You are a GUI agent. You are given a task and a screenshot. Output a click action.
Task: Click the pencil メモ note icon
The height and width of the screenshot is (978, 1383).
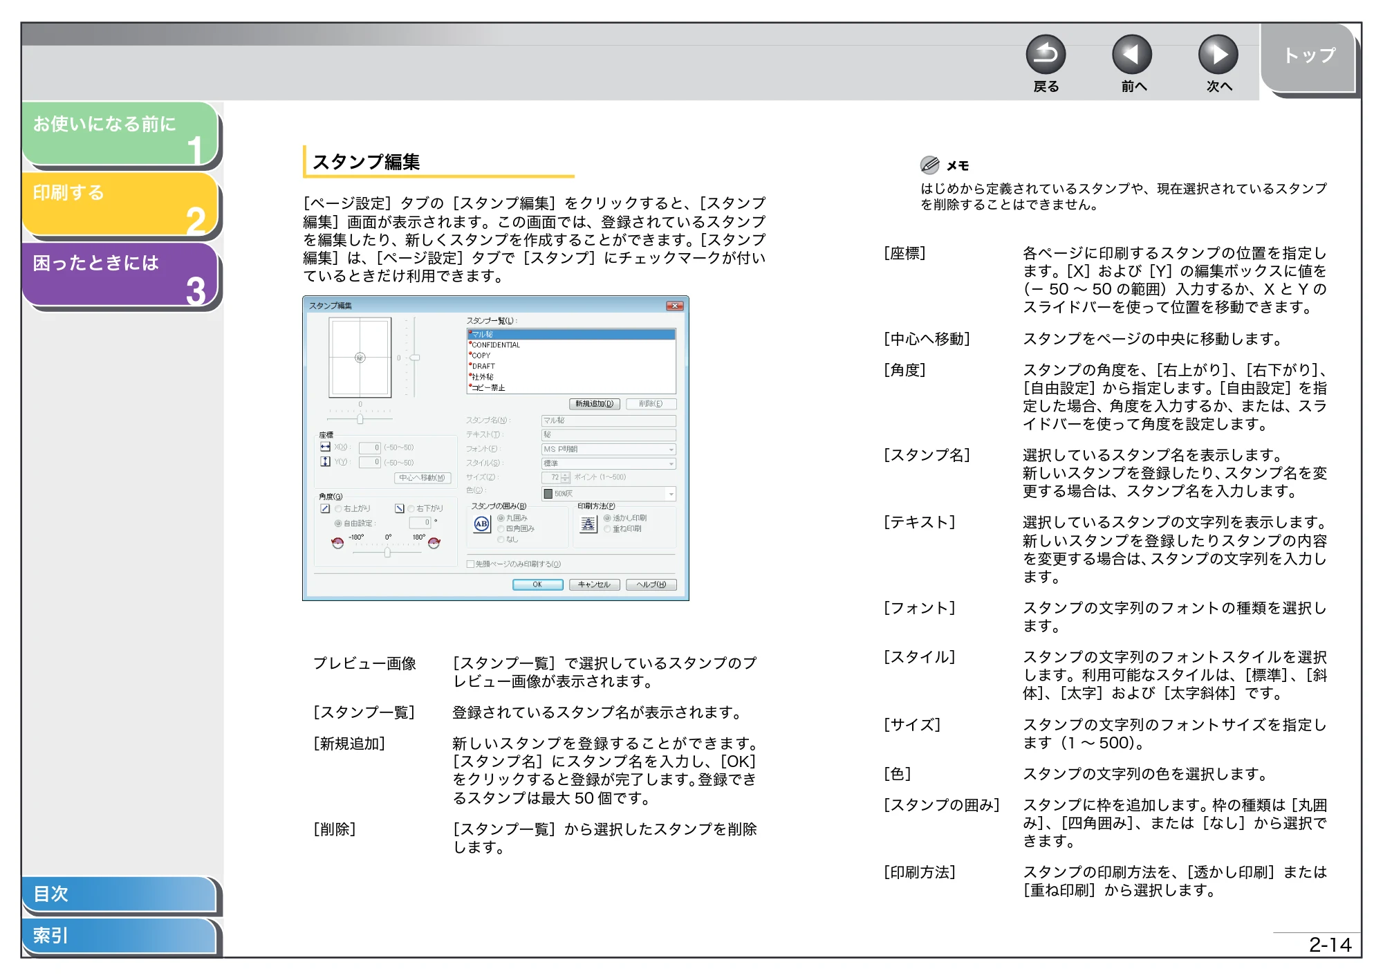click(x=929, y=165)
